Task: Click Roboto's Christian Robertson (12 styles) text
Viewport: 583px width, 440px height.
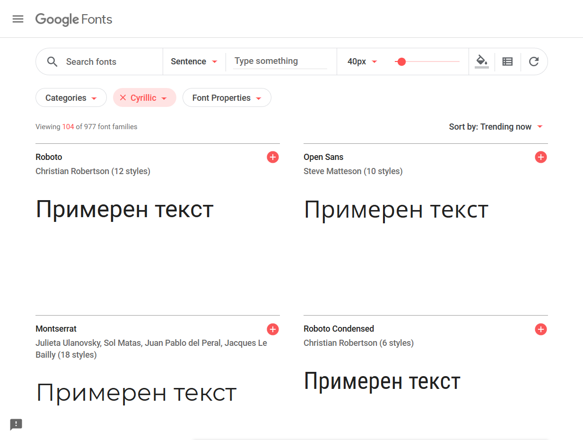Action: pyautogui.click(x=93, y=171)
